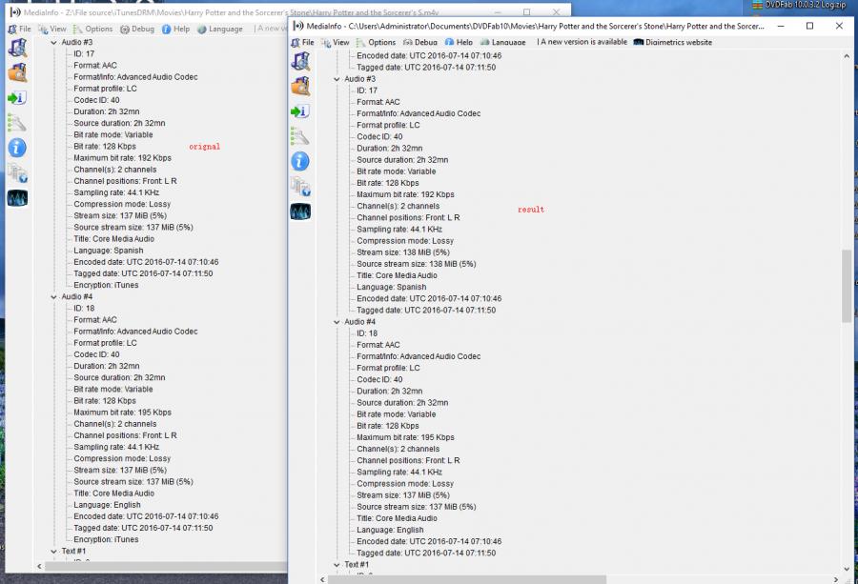This screenshot has height=584, width=858.
Task: Click the Open Folder icon in front MediaInfo window sidebar
Action: click(300, 86)
